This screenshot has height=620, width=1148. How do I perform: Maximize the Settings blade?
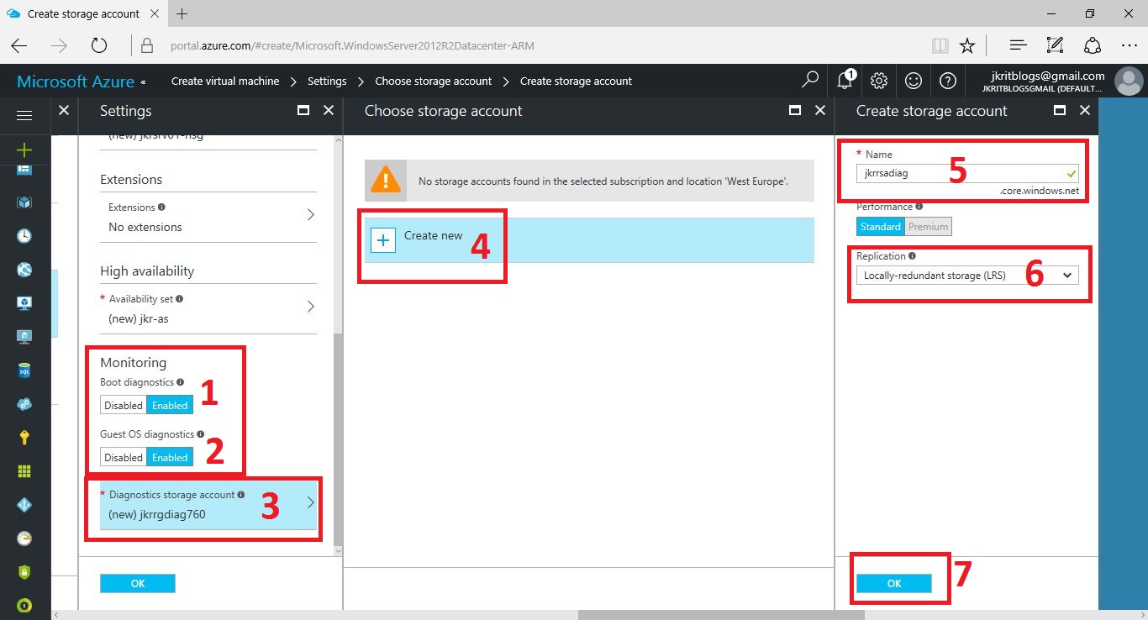click(303, 110)
